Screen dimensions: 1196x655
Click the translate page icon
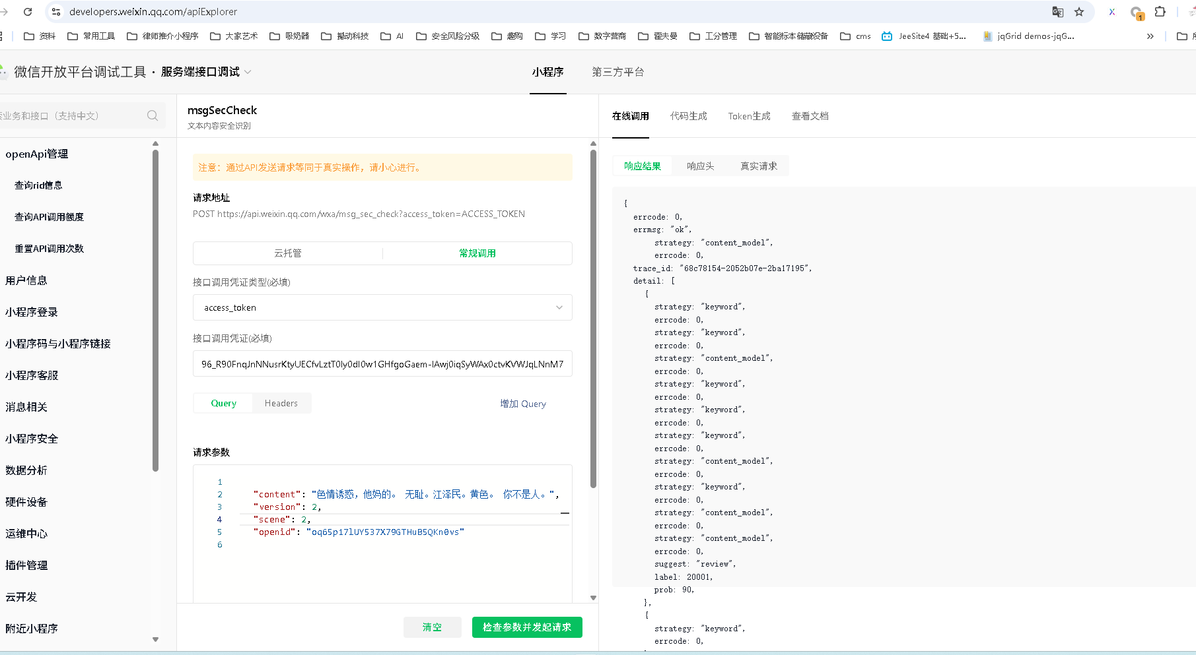1057,12
